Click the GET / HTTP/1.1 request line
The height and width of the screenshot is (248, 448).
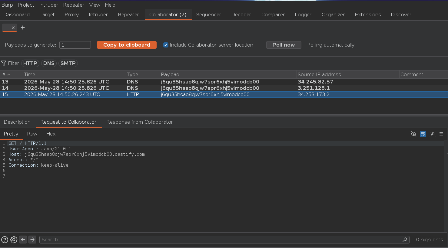coord(28,143)
